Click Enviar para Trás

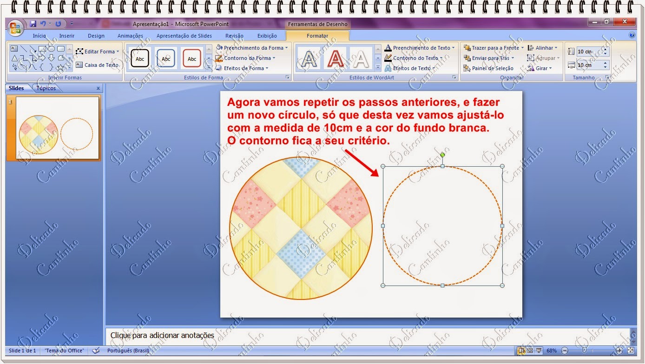(x=489, y=58)
